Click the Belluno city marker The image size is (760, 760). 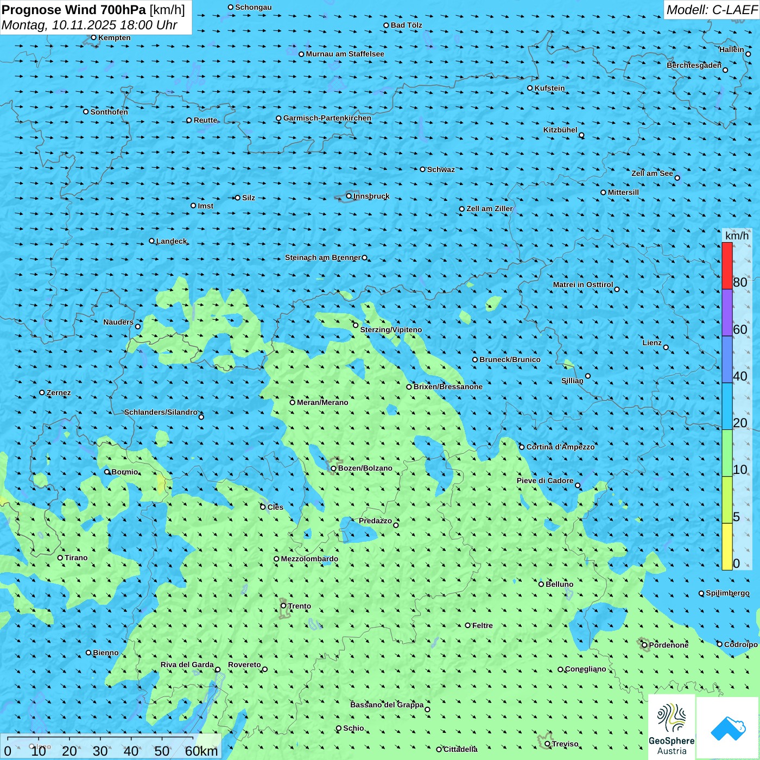point(541,584)
